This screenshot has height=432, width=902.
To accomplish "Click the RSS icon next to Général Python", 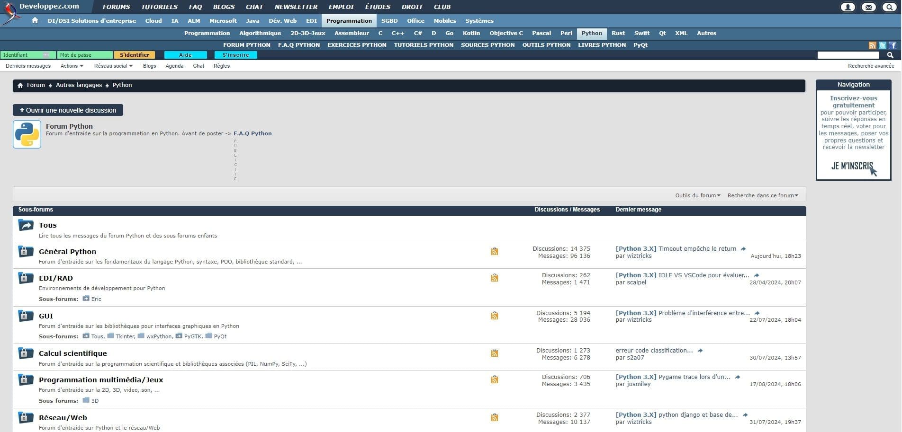I will tap(495, 251).
